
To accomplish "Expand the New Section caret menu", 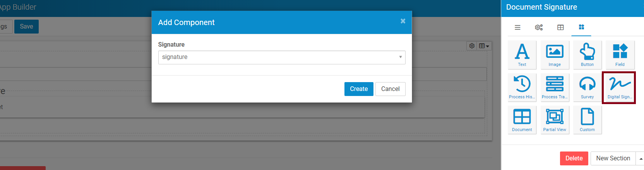I will (x=641, y=158).
